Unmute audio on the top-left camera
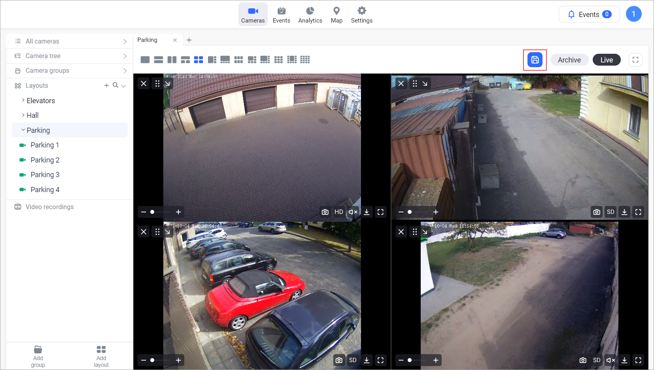This screenshot has width=654, height=370. [x=353, y=212]
